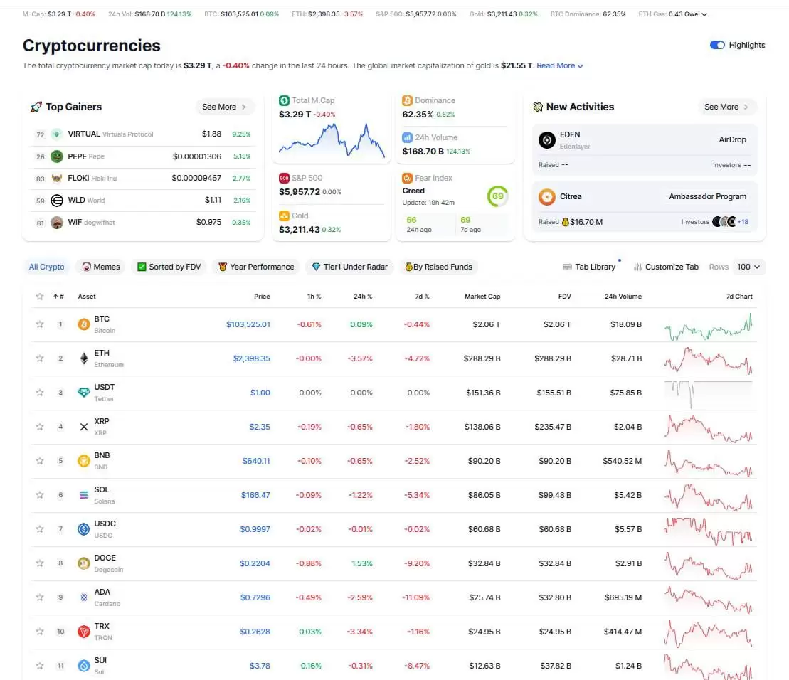The width and height of the screenshot is (789, 680).
Task: Open the Tab Library
Action: tap(589, 267)
